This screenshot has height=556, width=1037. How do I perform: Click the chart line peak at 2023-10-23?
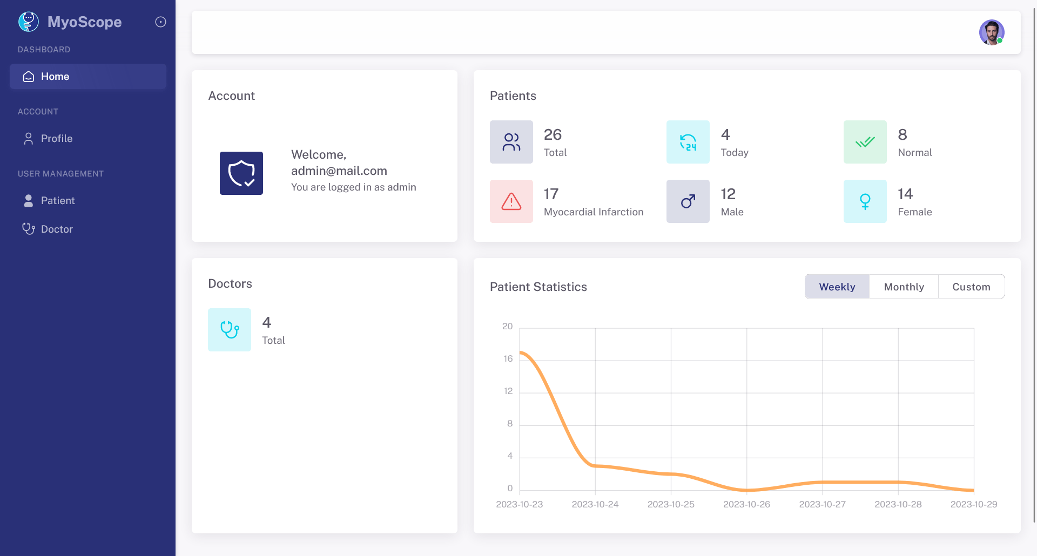pyautogui.click(x=521, y=352)
